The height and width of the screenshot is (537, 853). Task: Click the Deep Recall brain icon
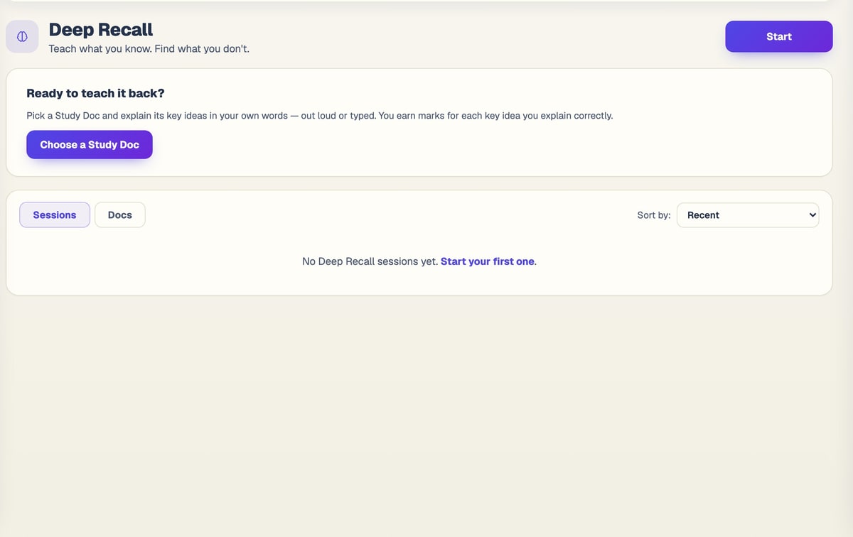tap(22, 36)
